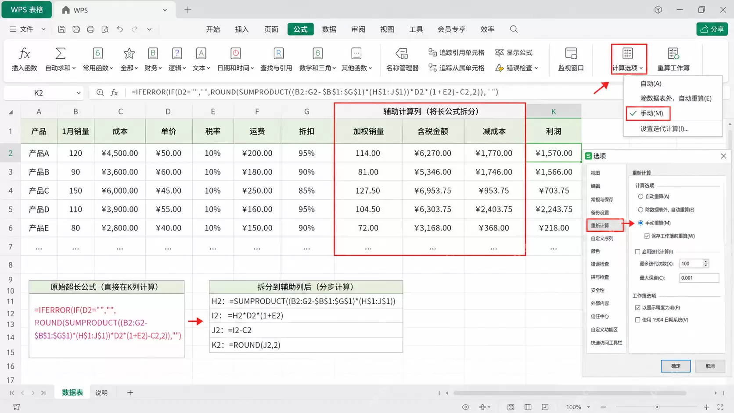Click Recalculate Workbook (重算工作簿)
Image resolution: width=734 pixels, height=413 pixels.
coord(673,59)
